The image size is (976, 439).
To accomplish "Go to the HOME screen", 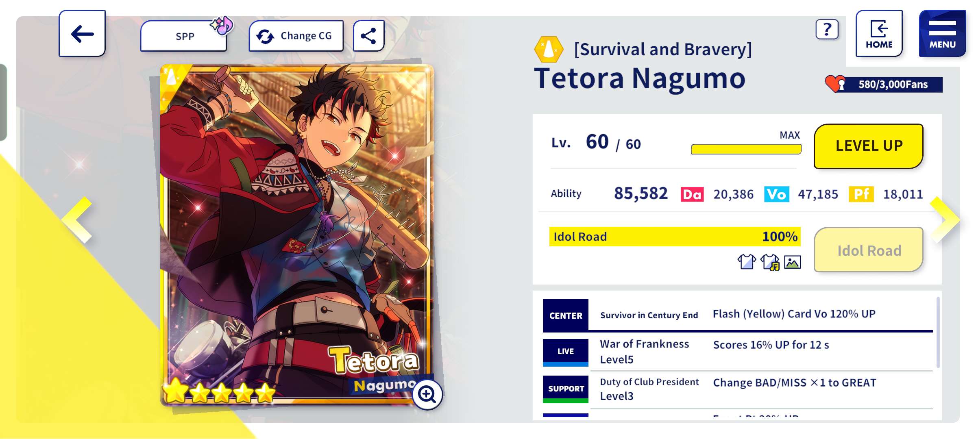I will click(x=879, y=34).
